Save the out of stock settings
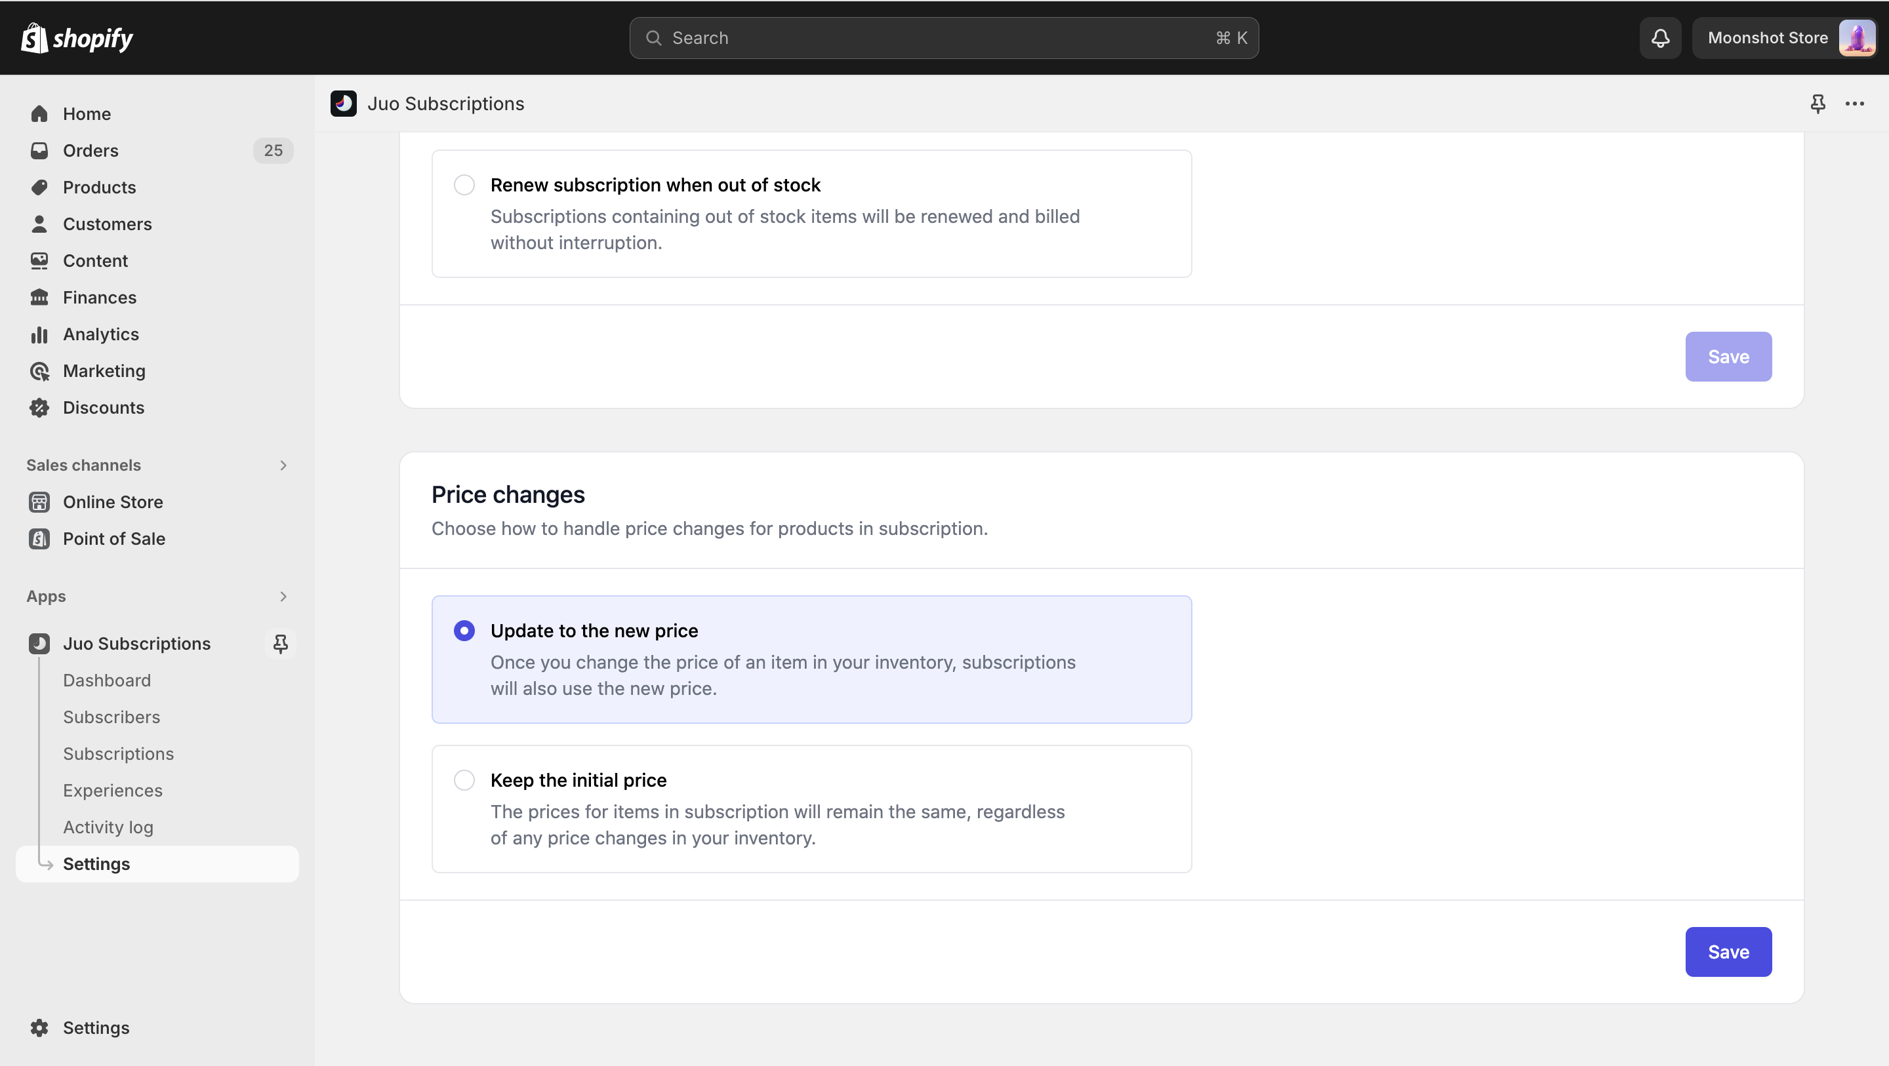The width and height of the screenshot is (1889, 1066). (x=1728, y=357)
